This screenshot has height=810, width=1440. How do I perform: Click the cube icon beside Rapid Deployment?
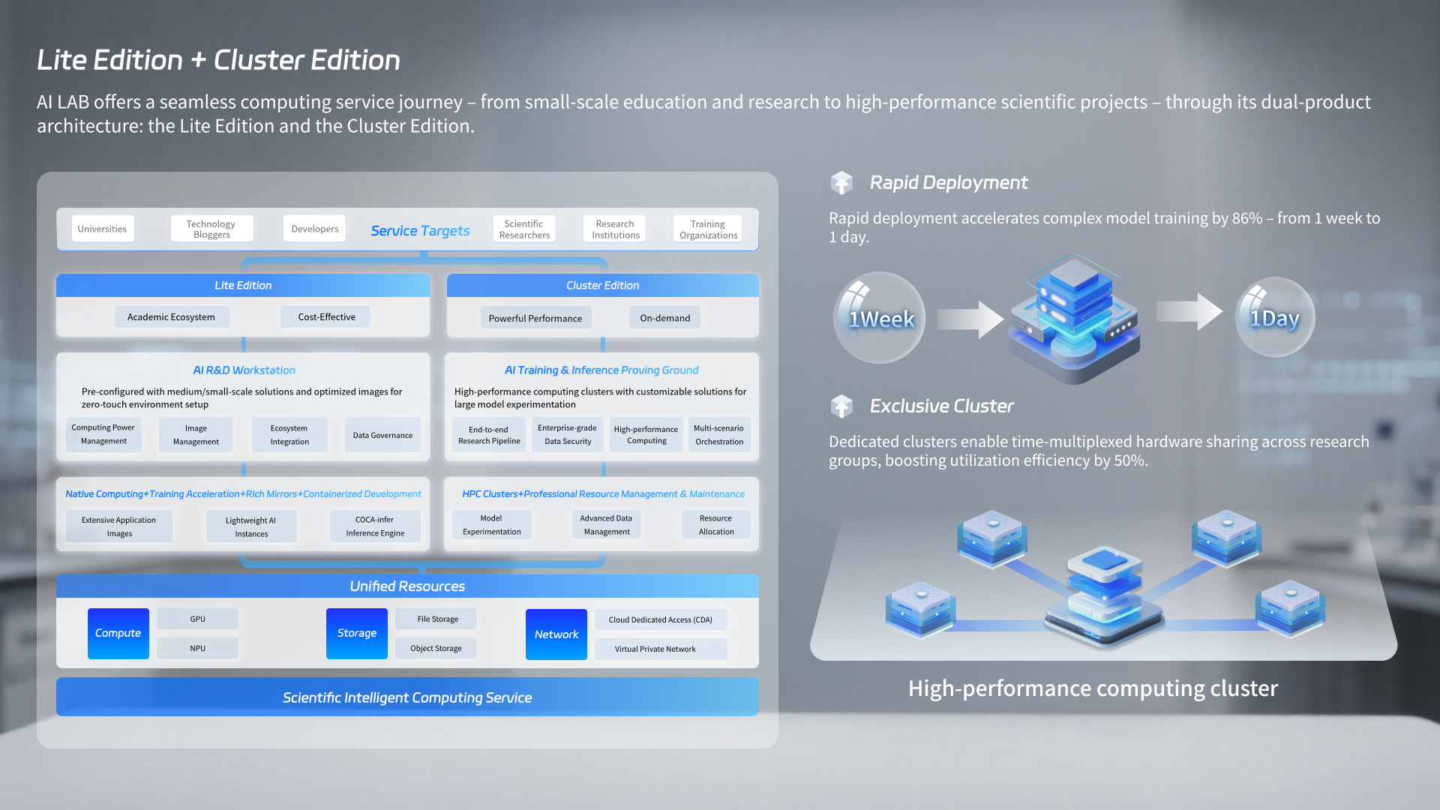coord(841,182)
